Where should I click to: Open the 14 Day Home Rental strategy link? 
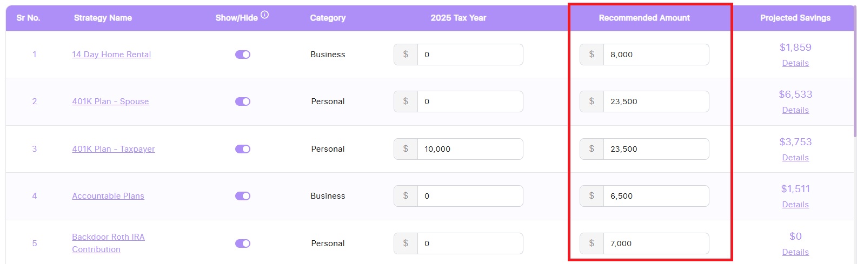tap(111, 55)
